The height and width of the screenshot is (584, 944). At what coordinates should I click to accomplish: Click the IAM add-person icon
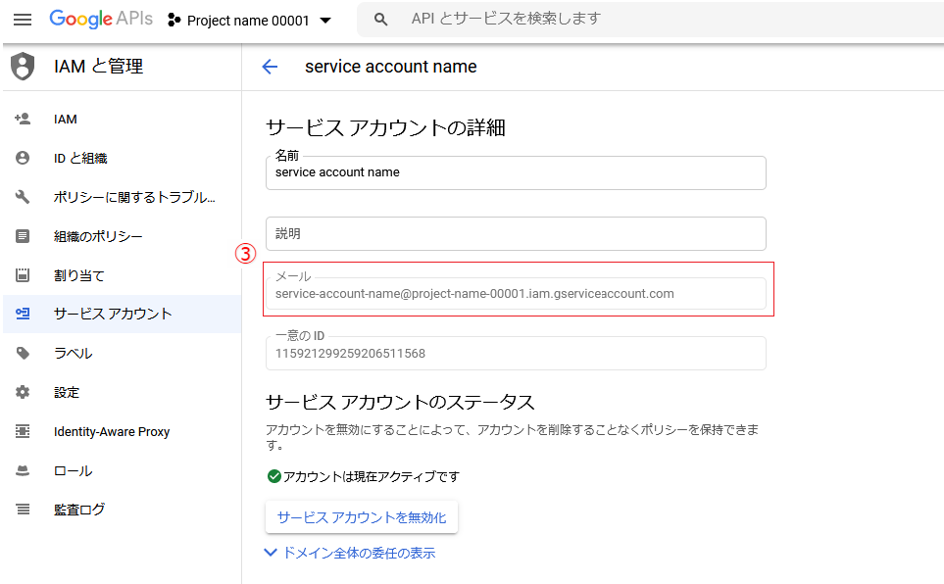point(23,119)
